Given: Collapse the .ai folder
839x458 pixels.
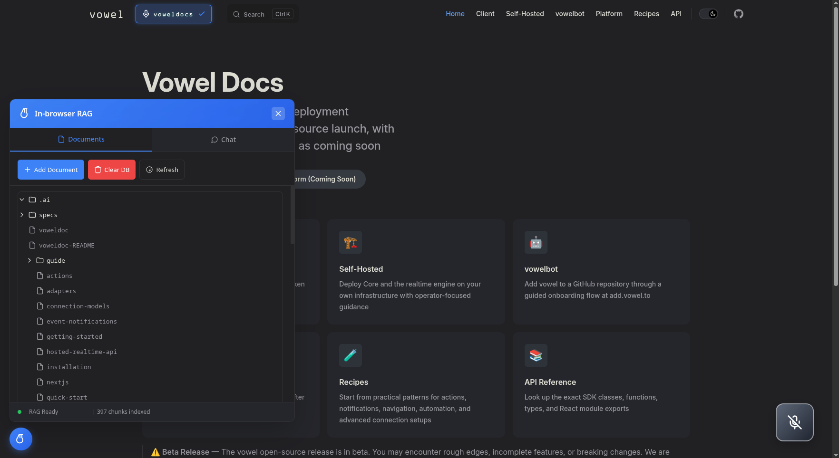Looking at the screenshot, I should pyautogui.click(x=21, y=200).
